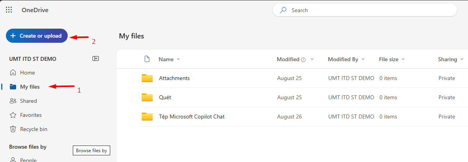Screen dimensions: 468x162
Task: Expand the Name column sort dropdown
Action: (178, 59)
